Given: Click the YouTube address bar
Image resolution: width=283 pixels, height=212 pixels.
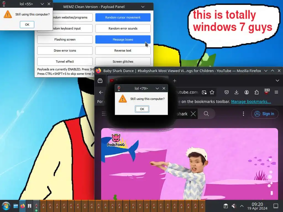Looking at the screenshot, I should [x=187, y=92].
